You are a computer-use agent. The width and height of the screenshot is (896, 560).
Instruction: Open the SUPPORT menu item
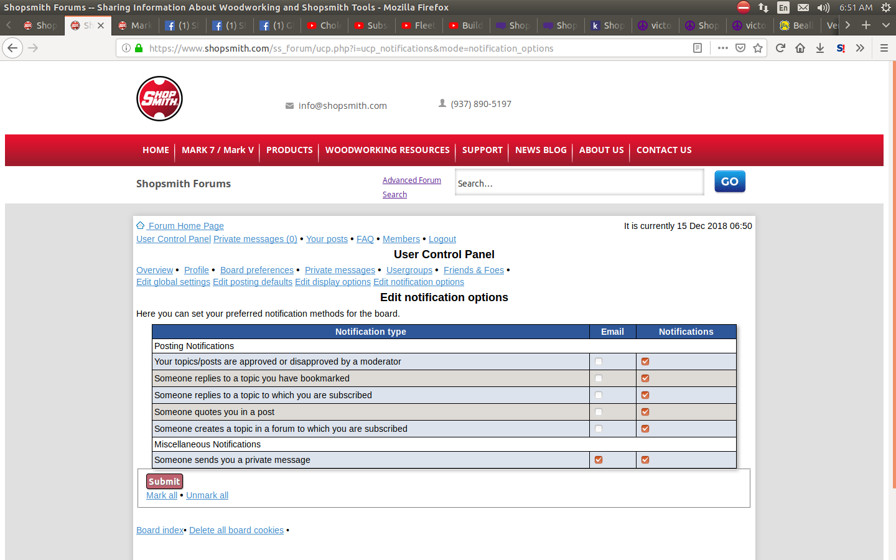pyautogui.click(x=482, y=150)
